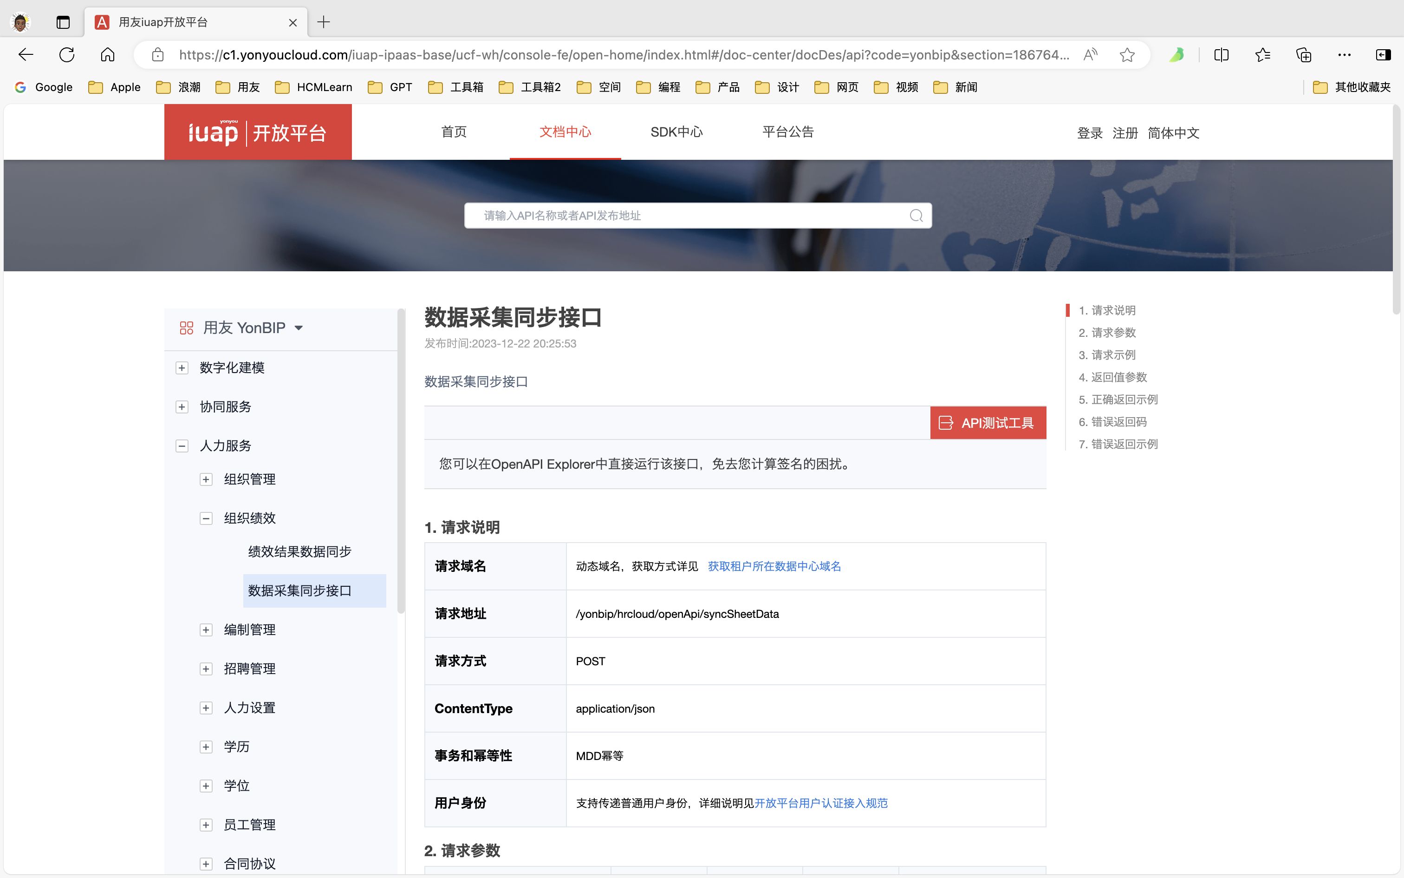Open the 用友 YonBIP product dropdown
This screenshot has width=1404, height=878.
click(x=298, y=328)
